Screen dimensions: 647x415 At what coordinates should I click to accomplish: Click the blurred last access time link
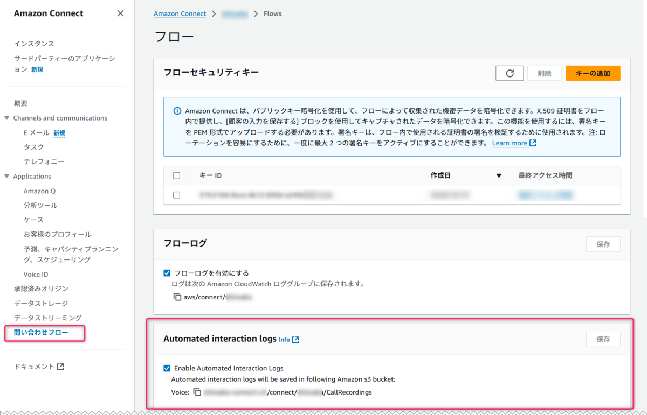point(545,195)
